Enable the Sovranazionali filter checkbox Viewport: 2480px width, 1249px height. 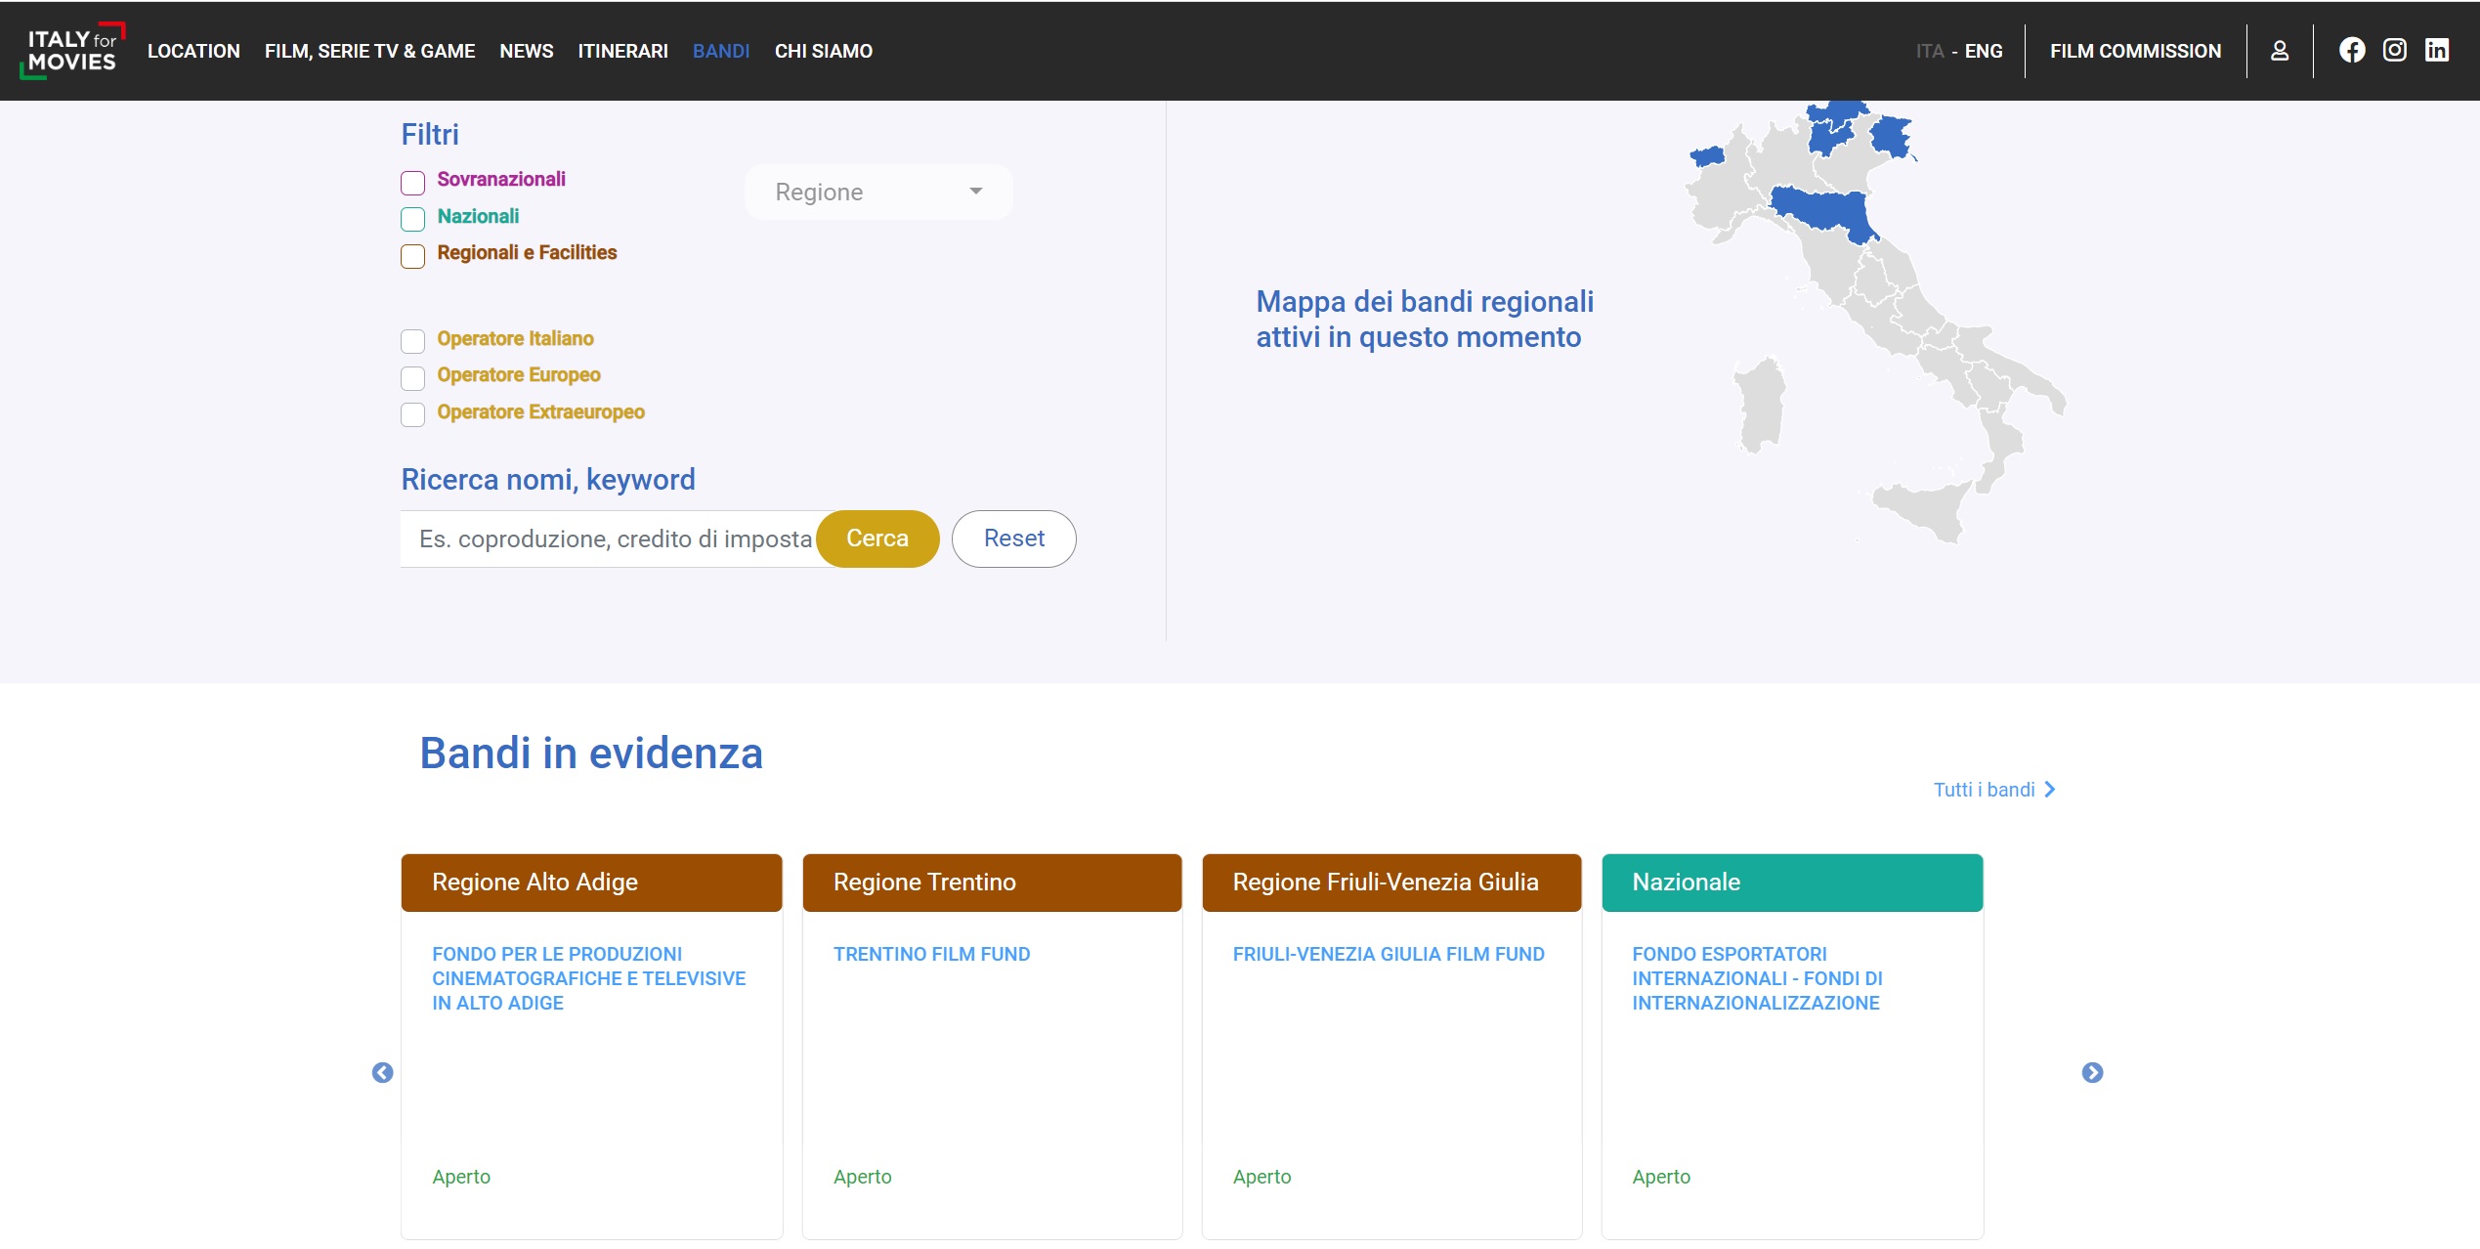[x=412, y=183]
